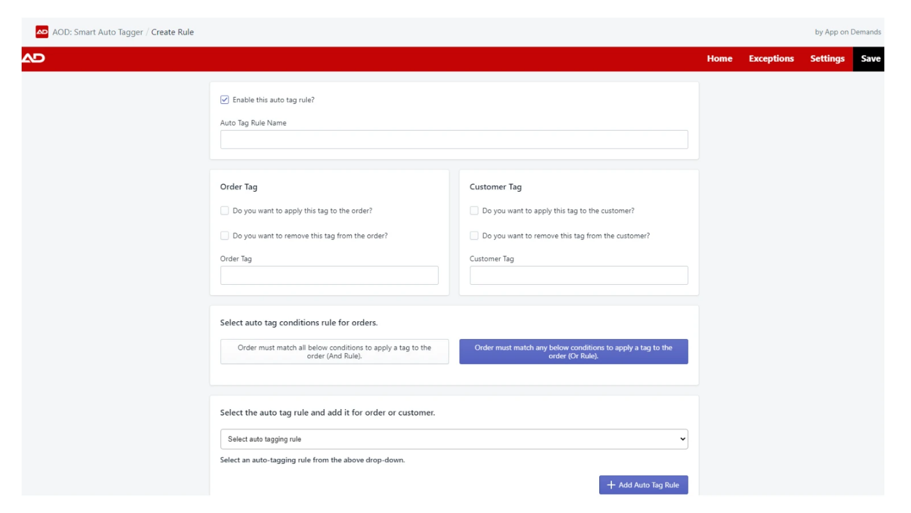Viewport: 911px width, 513px height.
Task: Click the dropdown arrow of auto tagging rule
Action: (x=682, y=439)
